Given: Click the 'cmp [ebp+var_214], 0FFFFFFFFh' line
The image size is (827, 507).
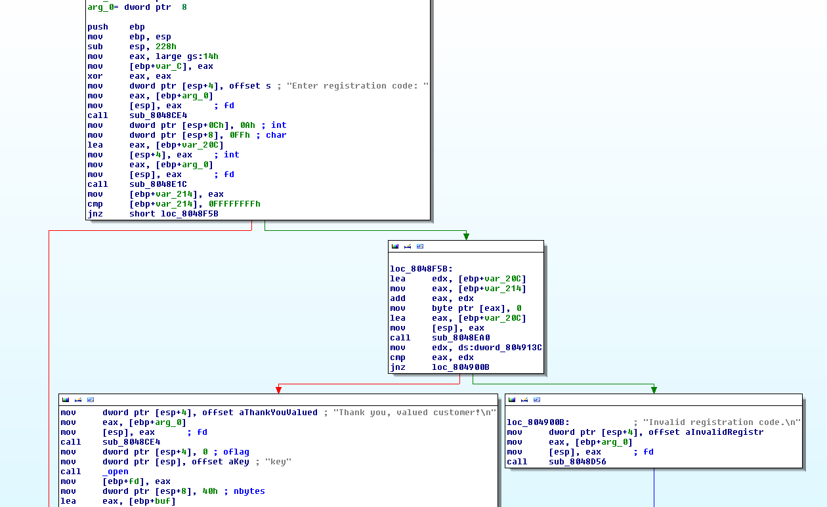Looking at the screenshot, I should pyautogui.click(x=174, y=204).
